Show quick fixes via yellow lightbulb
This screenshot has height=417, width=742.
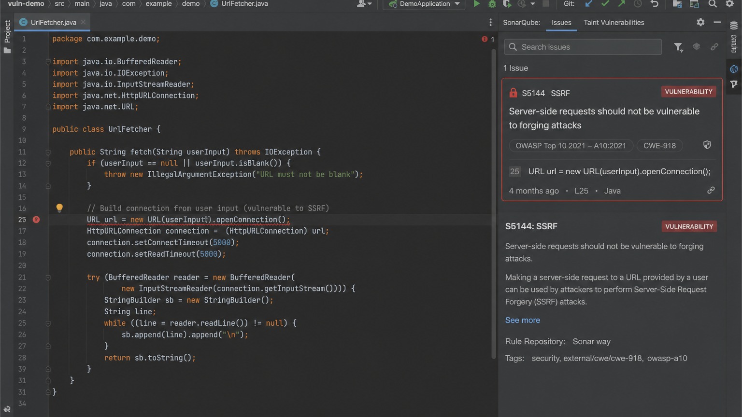[59, 208]
